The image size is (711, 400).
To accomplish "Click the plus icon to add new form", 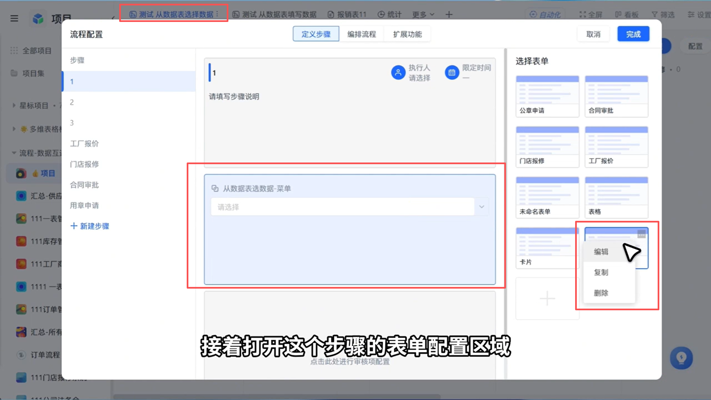I will click(x=547, y=298).
